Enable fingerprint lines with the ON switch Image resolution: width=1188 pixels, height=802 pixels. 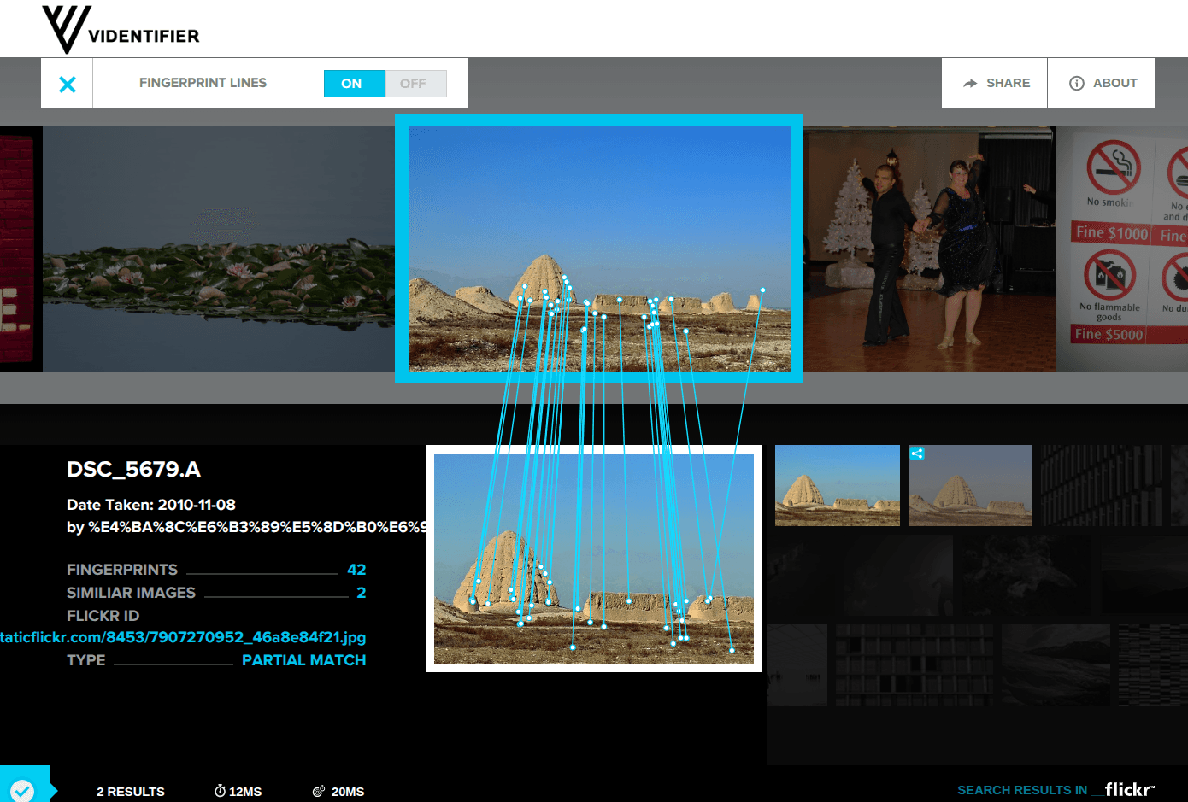354,83
